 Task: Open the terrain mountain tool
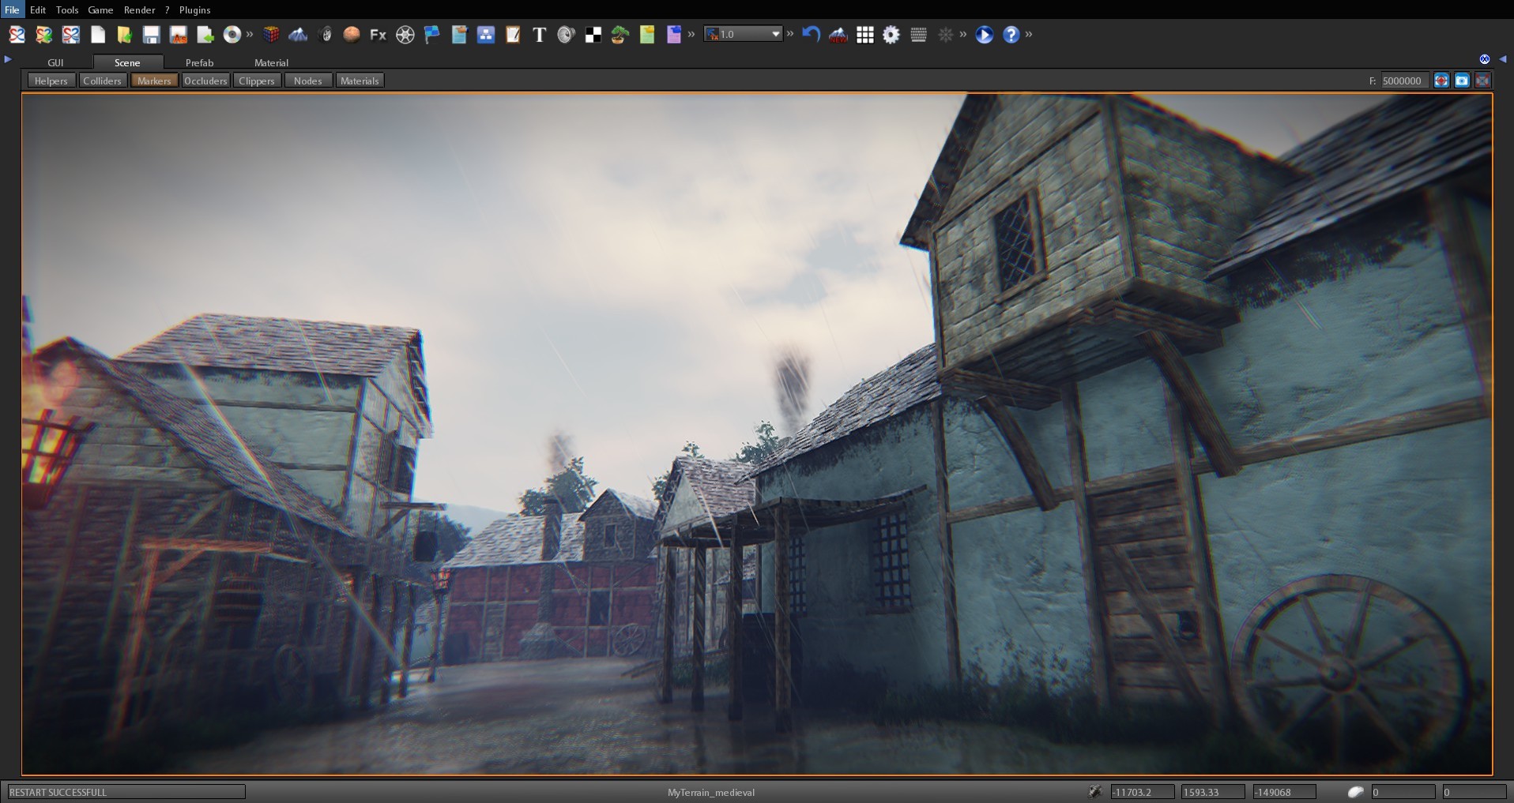[x=299, y=34]
